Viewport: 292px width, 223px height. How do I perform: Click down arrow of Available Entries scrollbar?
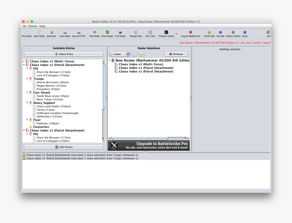tap(104, 141)
